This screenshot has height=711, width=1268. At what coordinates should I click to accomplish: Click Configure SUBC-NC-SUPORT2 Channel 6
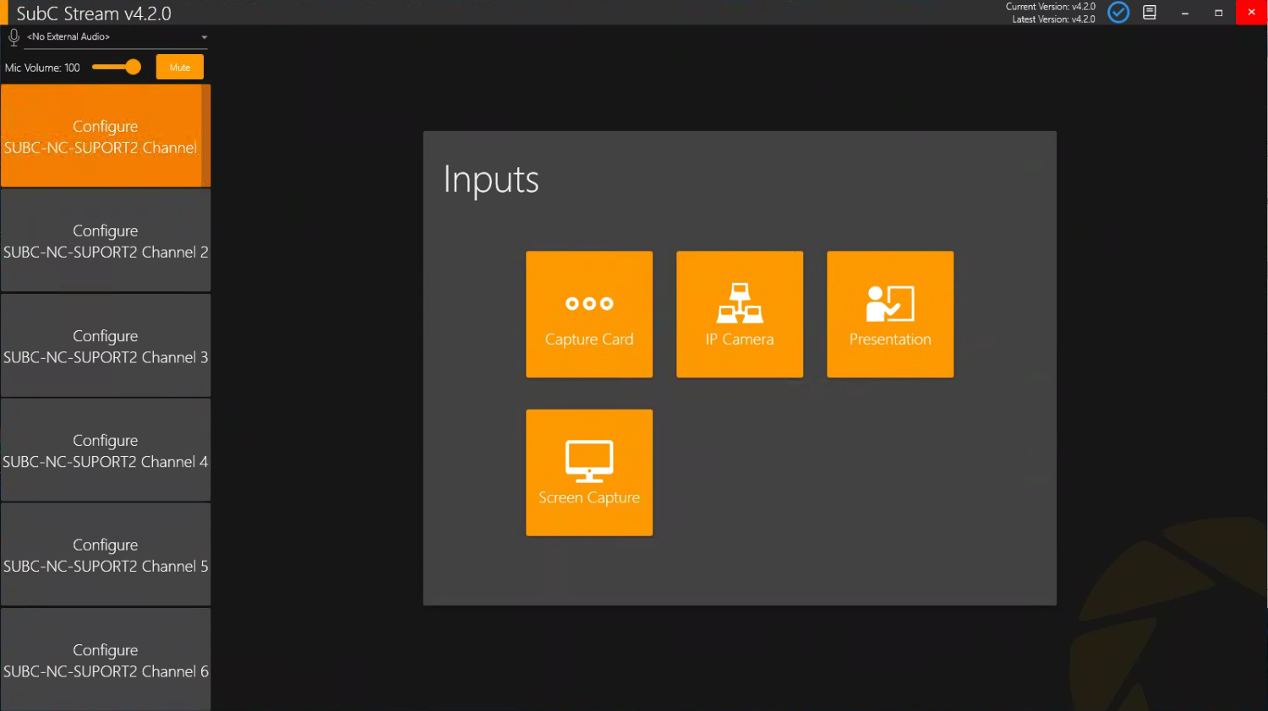pyautogui.click(x=105, y=660)
